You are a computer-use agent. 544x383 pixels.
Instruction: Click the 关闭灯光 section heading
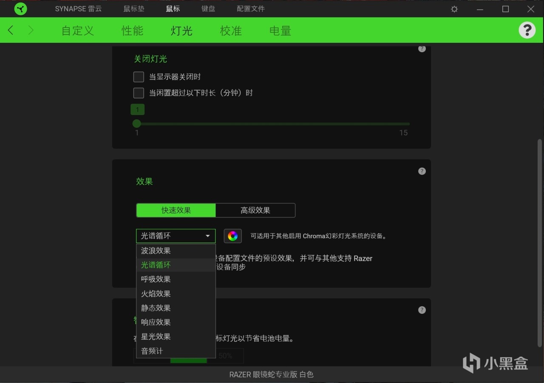click(151, 59)
